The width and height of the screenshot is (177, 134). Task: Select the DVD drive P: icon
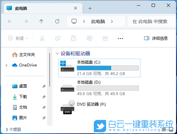click(68, 107)
